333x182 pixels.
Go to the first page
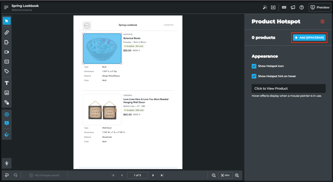tap(113, 175)
